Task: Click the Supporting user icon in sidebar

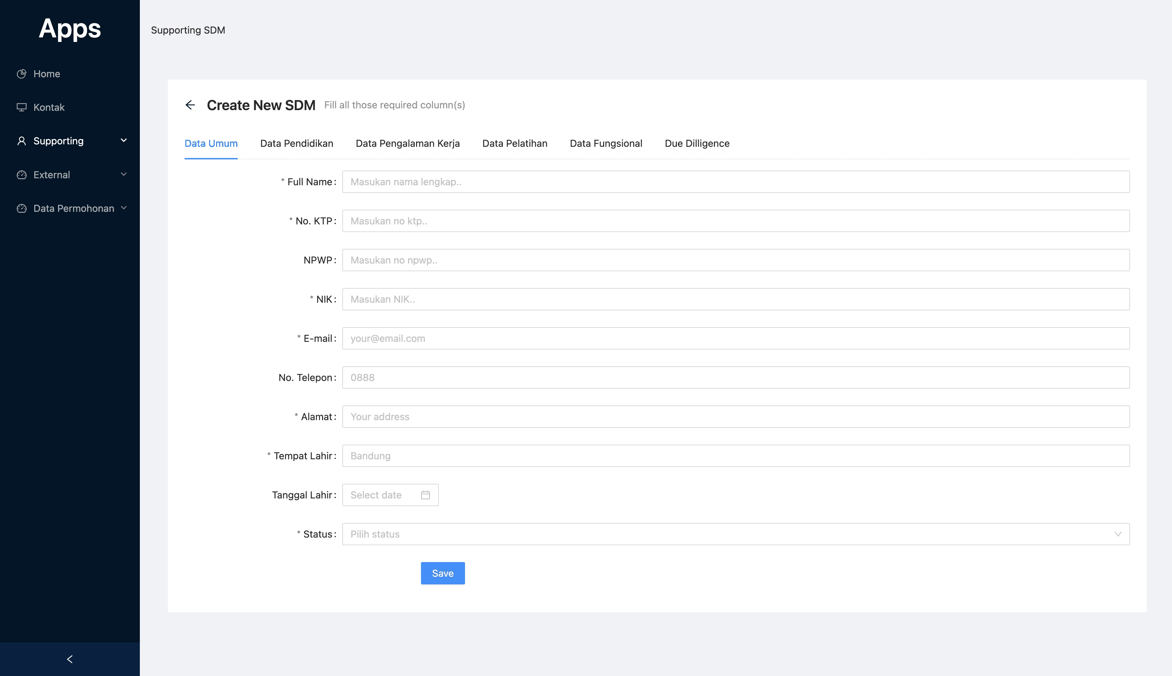Action: pyautogui.click(x=22, y=141)
